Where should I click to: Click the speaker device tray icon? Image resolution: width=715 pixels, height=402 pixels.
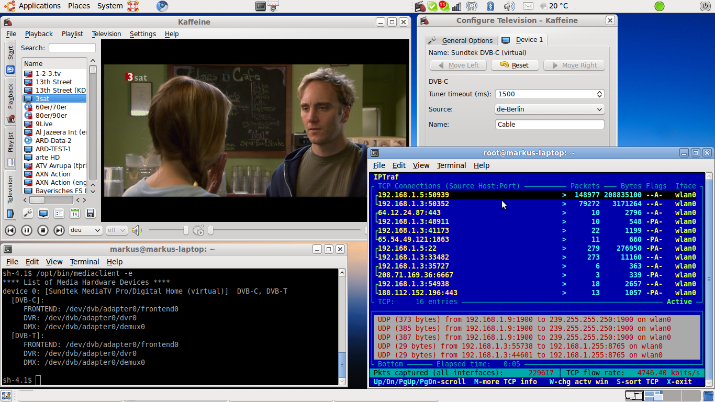click(x=472, y=6)
